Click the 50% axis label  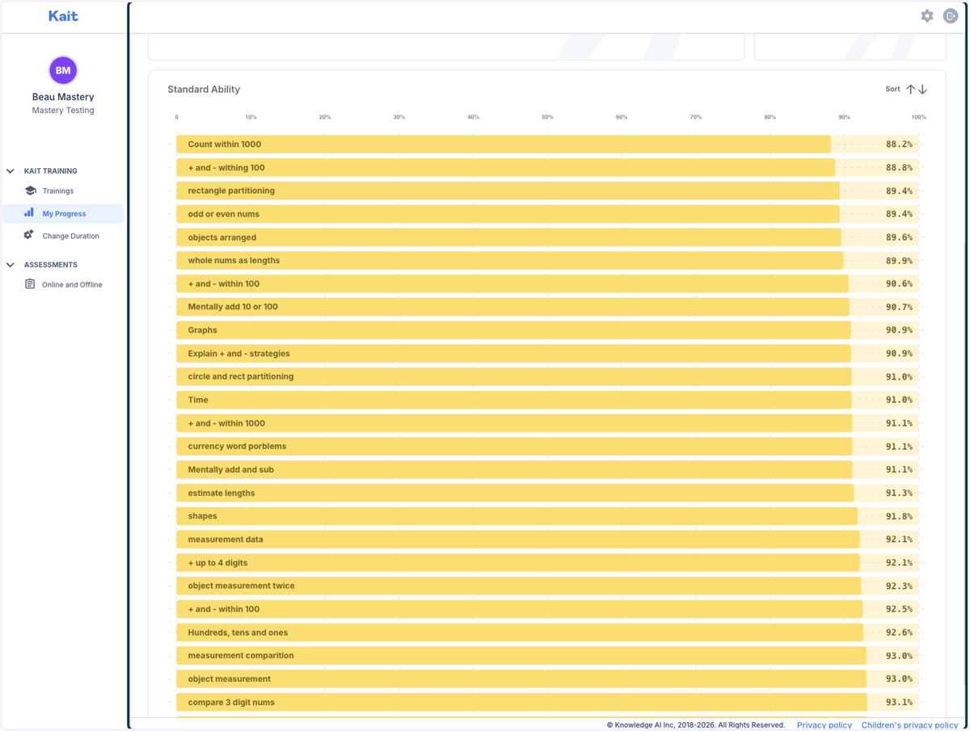click(x=547, y=117)
